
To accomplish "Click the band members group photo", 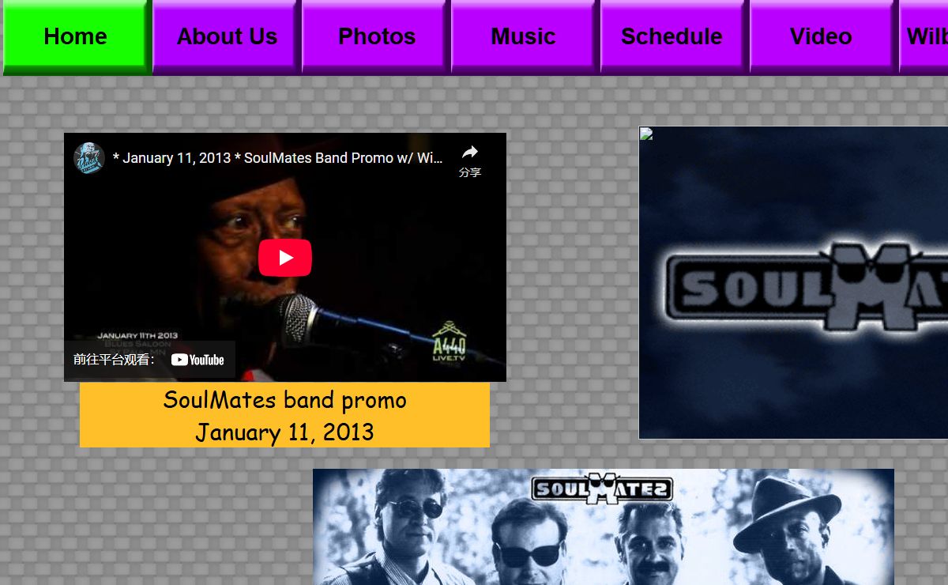I will click(604, 526).
